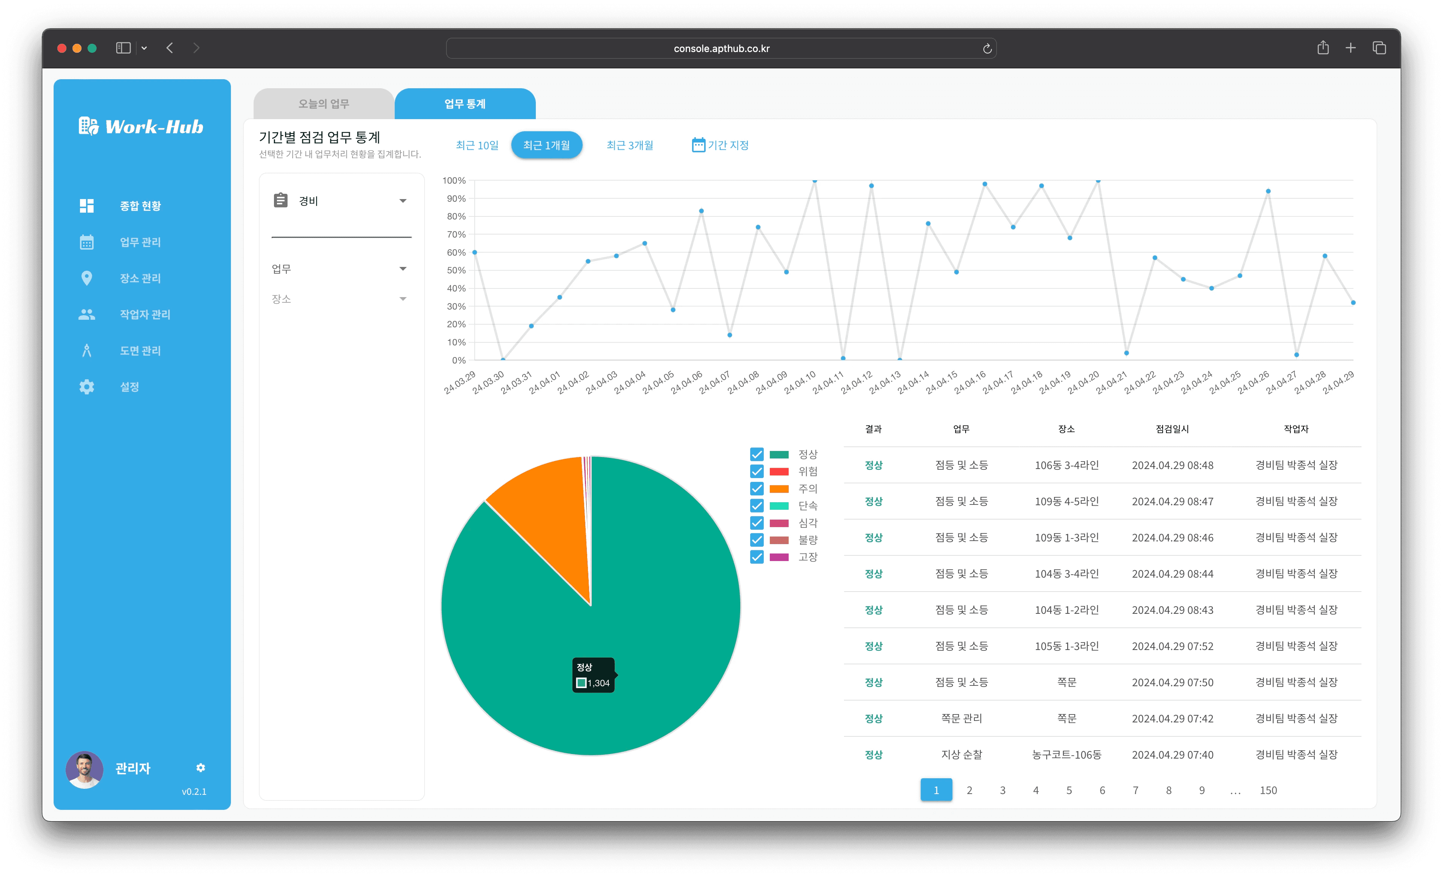Viewport: 1443px width, 877px height.
Task: Click the 장소 관리 location pin icon
Action: point(87,279)
